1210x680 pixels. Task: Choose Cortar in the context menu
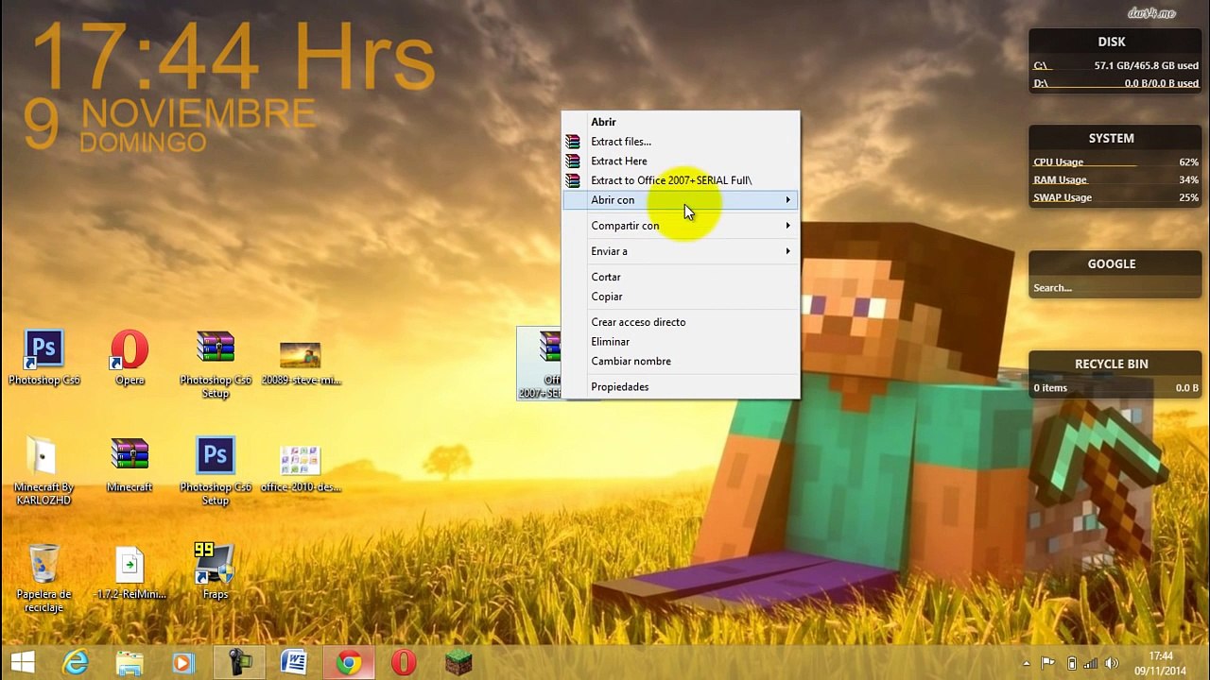[x=681, y=277]
